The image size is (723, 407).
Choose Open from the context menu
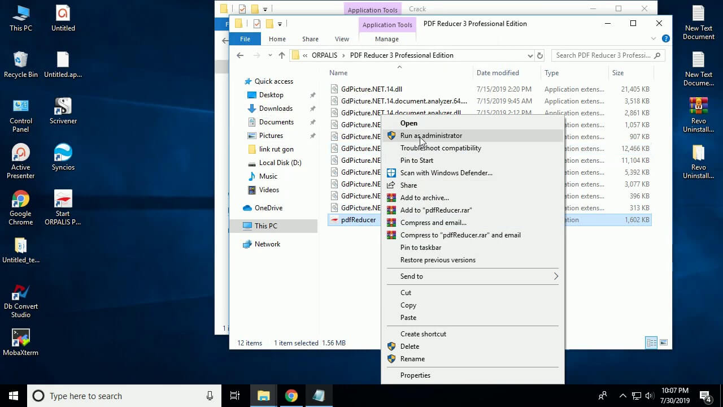pyautogui.click(x=473, y=123)
